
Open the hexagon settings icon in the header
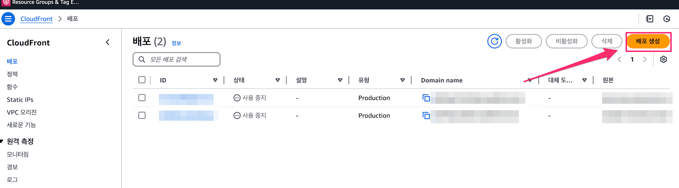tap(667, 19)
